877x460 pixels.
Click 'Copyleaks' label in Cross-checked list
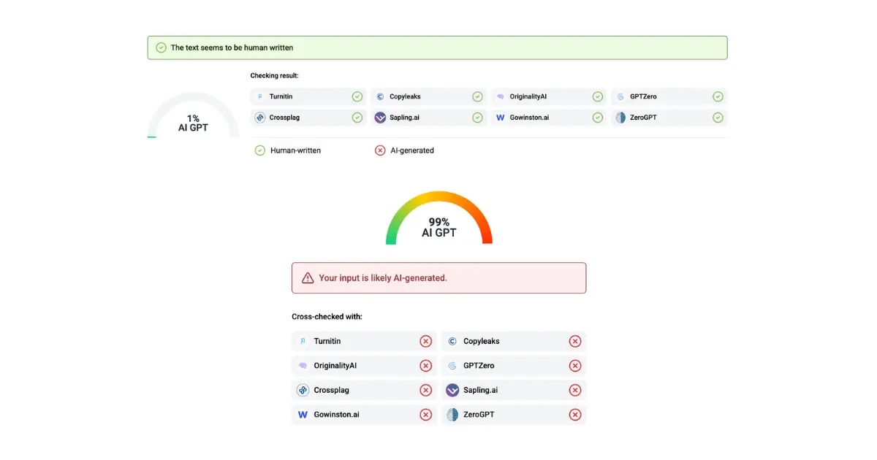click(482, 341)
